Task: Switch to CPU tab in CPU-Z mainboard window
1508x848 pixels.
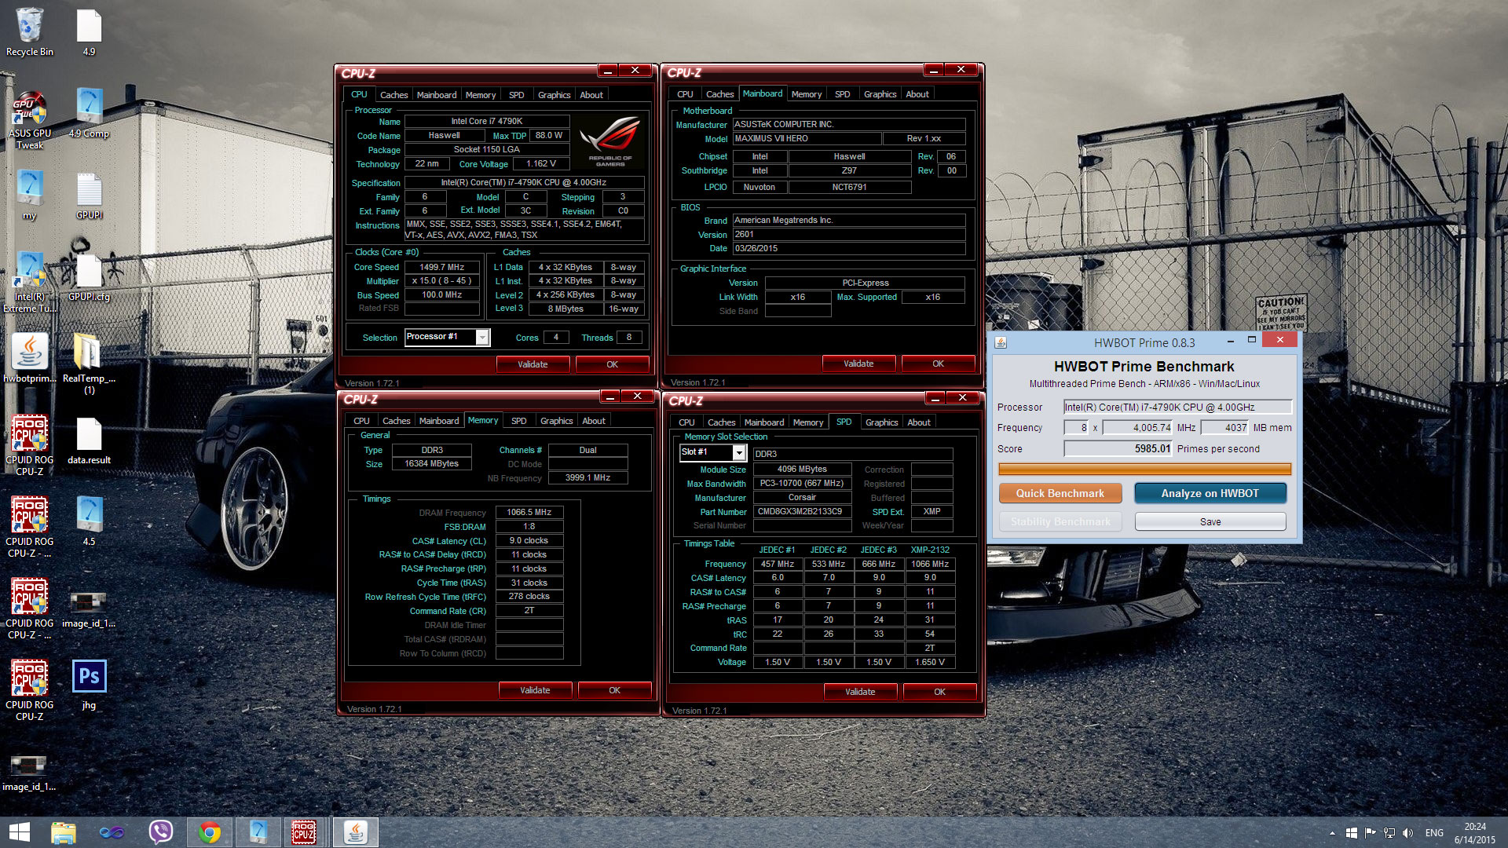Action: point(685,94)
